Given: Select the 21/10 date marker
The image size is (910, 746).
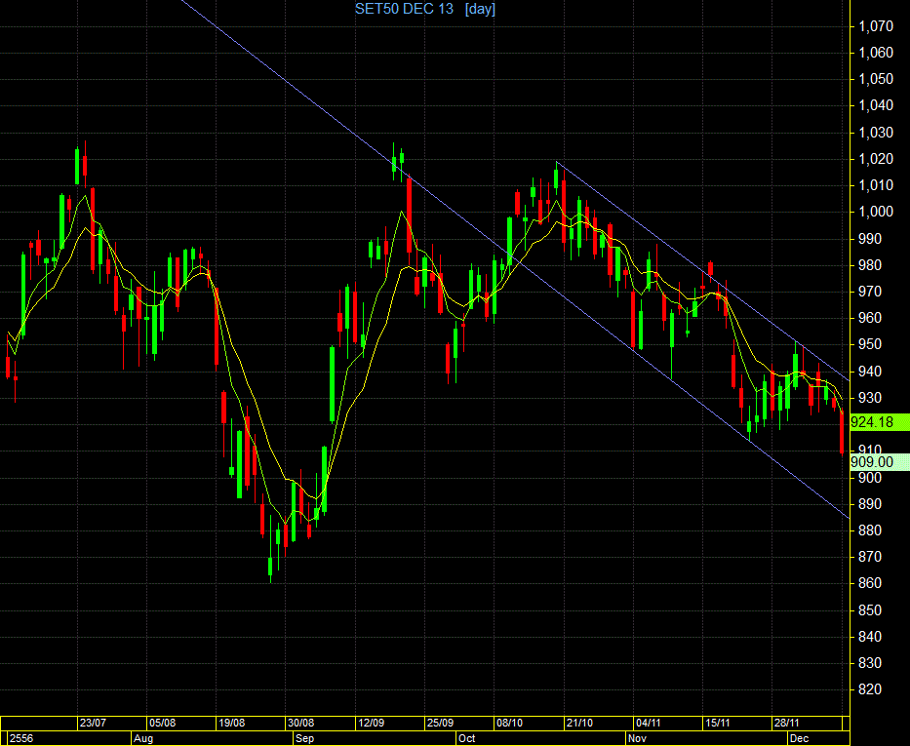Looking at the screenshot, I should click(x=579, y=723).
